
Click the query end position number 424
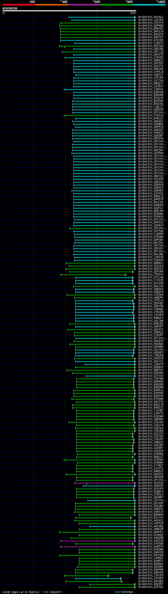(x=133, y=13)
